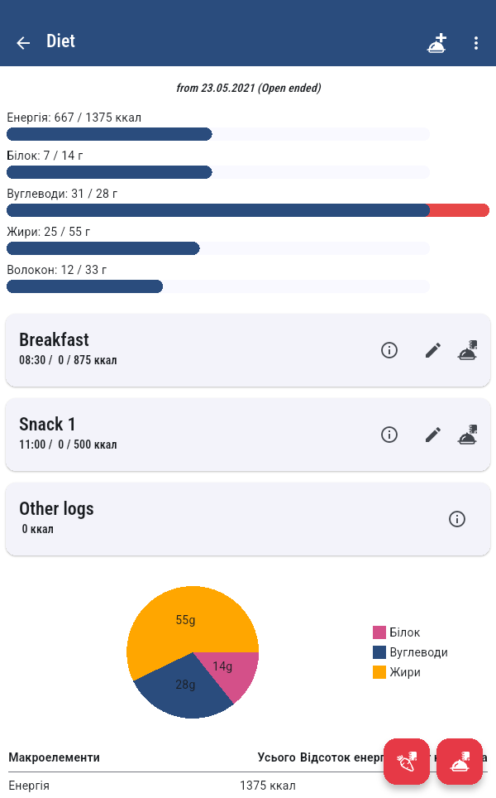This screenshot has height=798, width=496.
Task: Show info for Breakfast meal
Action: 389,350
